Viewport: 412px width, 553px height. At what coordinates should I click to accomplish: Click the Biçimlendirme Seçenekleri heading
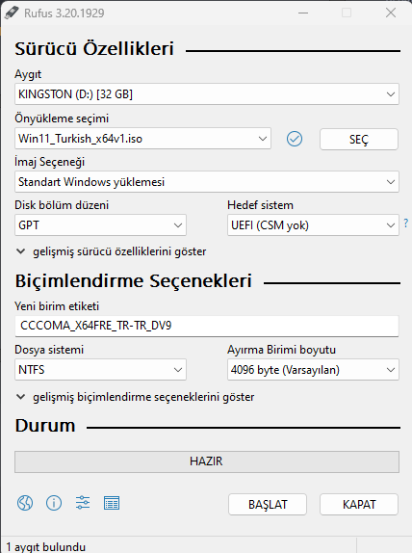tap(133, 281)
